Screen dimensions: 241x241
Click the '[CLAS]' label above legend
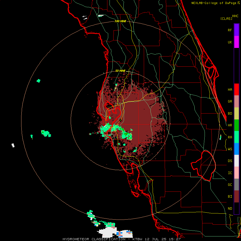(x=226, y=18)
